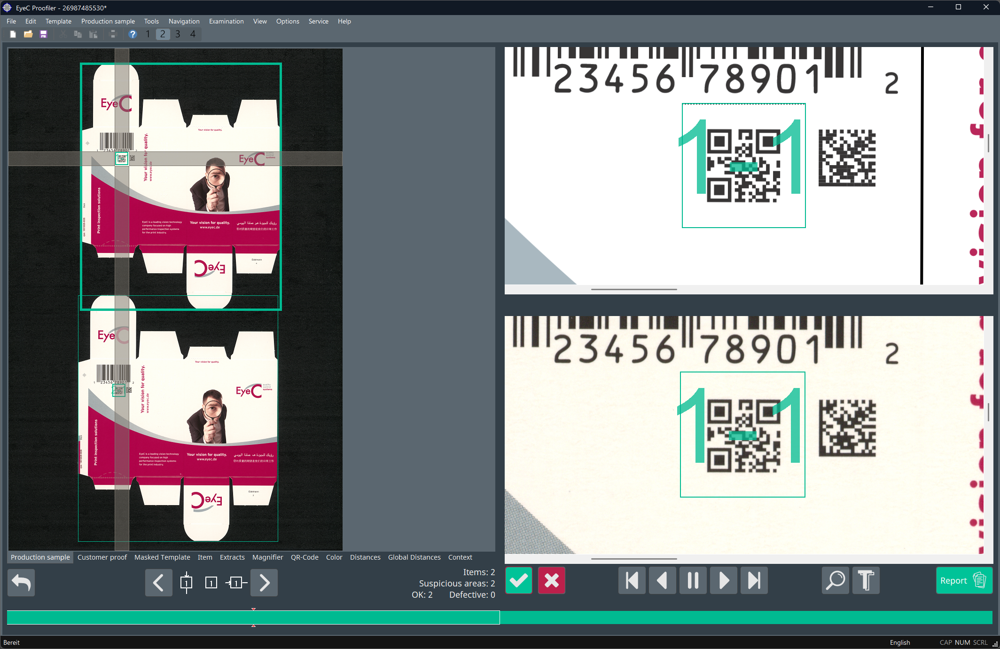
Task: Switch to the Color tab
Action: click(334, 557)
